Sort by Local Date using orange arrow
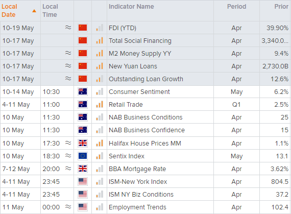The height and width of the screenshot is (214, 291). [34, 11]
